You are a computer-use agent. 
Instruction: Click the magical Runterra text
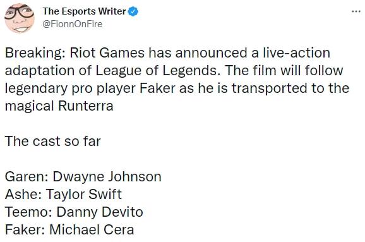pyautogui.click(x=59, y=106)
